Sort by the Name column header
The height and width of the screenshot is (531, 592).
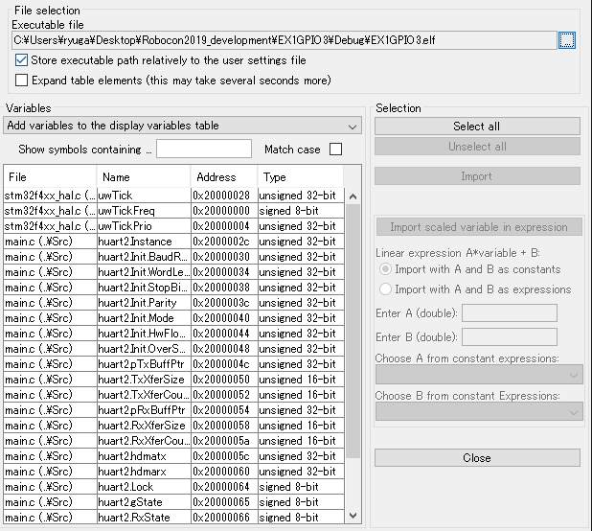tap(144, 177)
